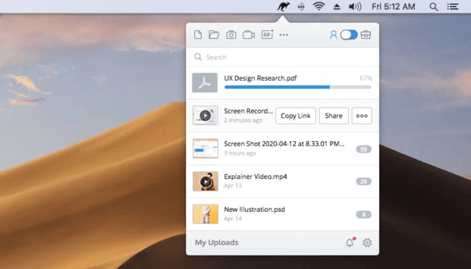The width and height of the screenshot is (471, 269).
Task: Click Share button for Screen Recording
Action: point(333,116)
